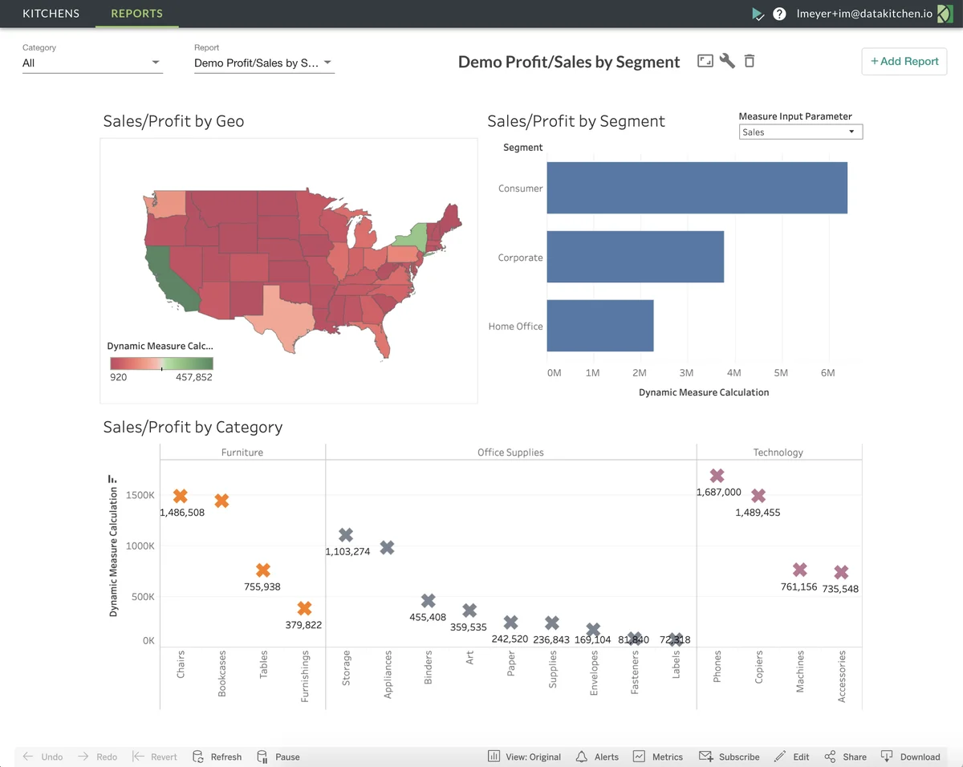Open report settings via the wrench icon

pos(727,60)
